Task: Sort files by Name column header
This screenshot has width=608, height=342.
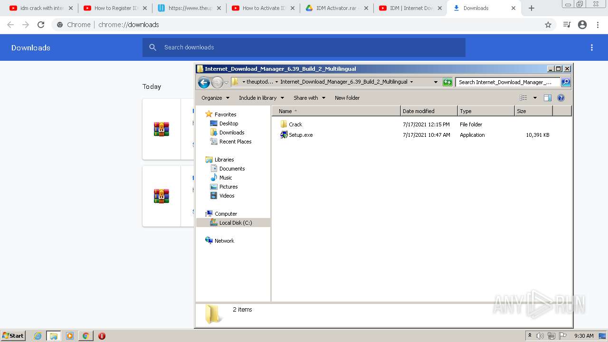Action: [x=336, y=111]
